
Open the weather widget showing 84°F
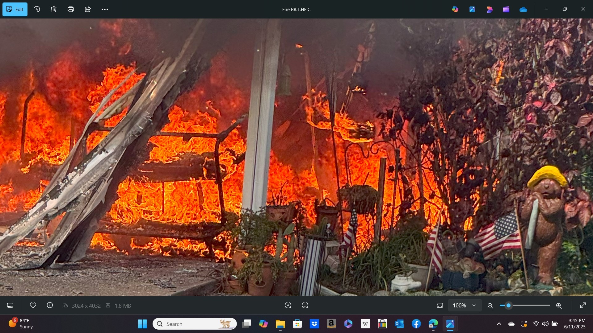[x=21, y=324]
